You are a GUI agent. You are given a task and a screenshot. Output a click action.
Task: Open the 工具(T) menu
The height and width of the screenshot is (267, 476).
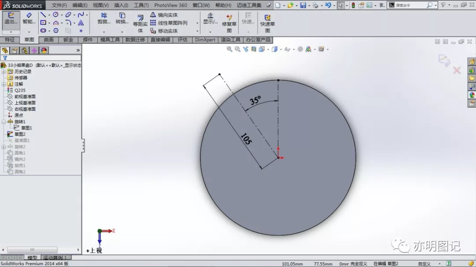[x=141, y=5]
